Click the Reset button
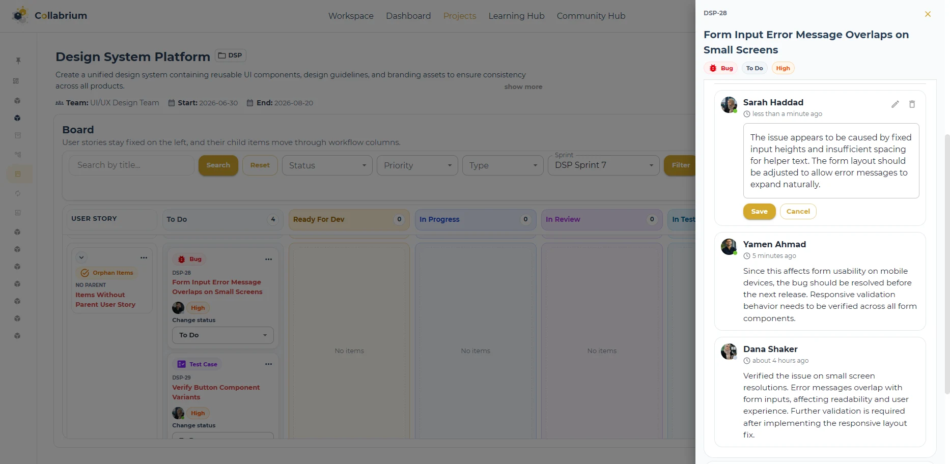 pos(260,165)
